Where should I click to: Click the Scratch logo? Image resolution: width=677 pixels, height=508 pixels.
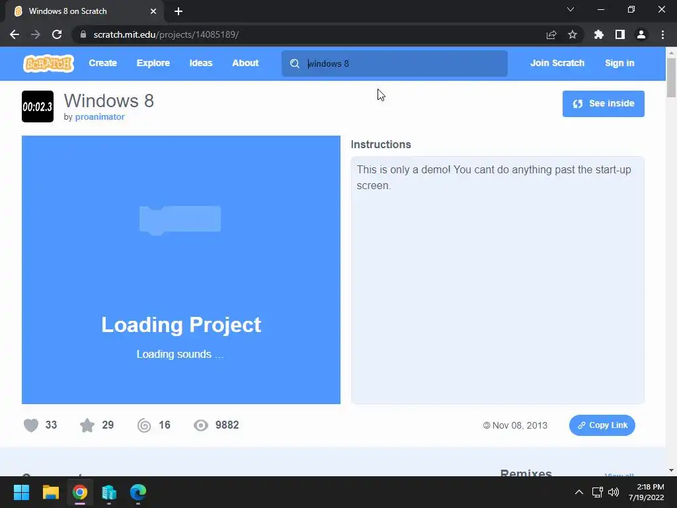tap(48, 63)
